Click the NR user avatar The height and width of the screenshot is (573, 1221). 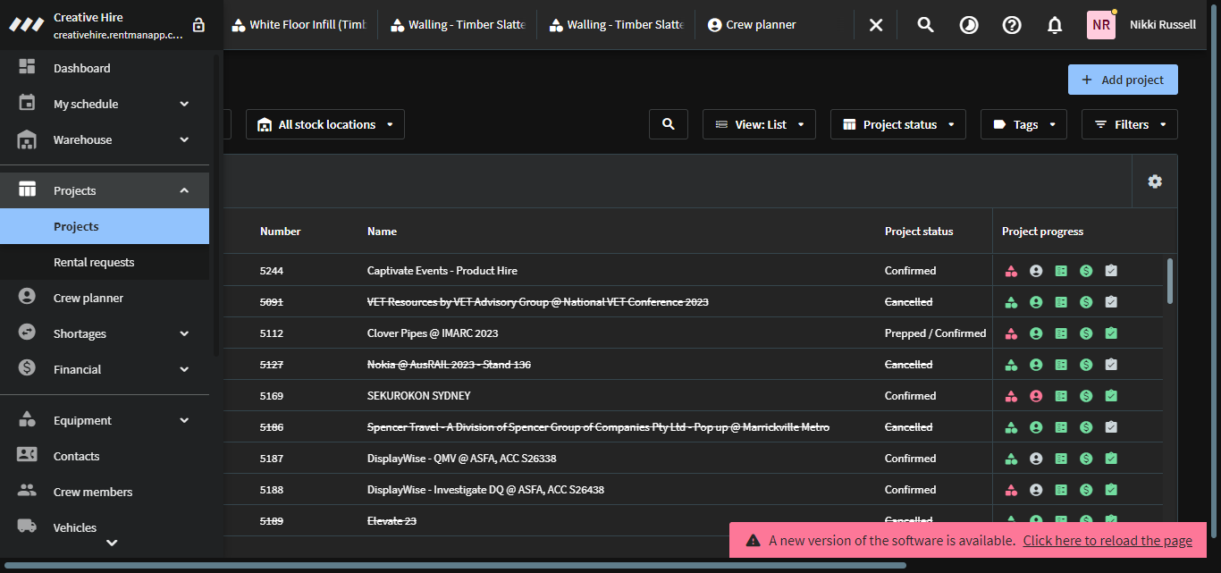click(1101, 25)
